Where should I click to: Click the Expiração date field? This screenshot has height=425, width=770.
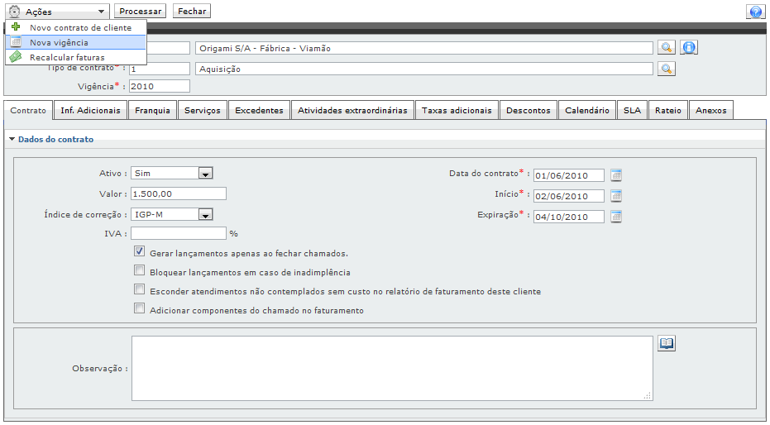[569, 217]
